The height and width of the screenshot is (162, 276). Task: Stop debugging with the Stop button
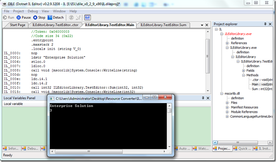pos(39,17)
